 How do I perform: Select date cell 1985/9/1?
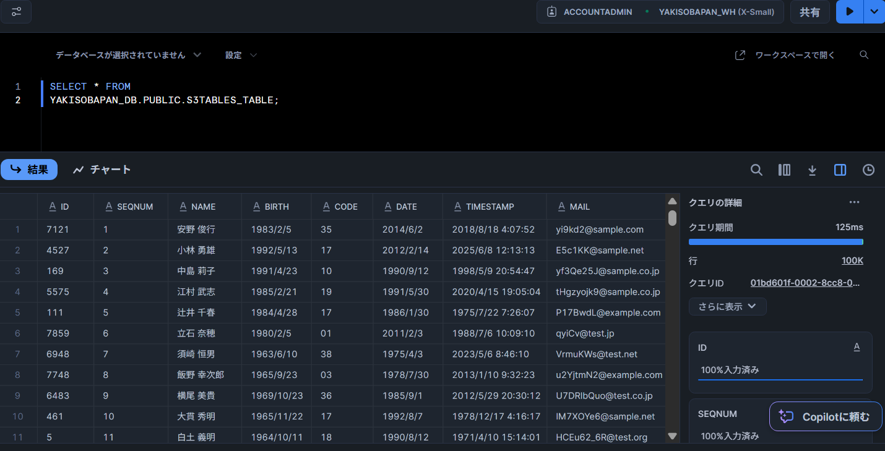(x=408, y=396)
